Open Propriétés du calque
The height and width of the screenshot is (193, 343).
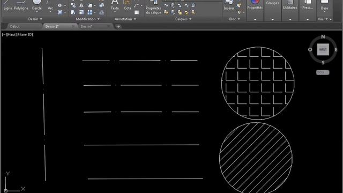click(x=153, y=8)
